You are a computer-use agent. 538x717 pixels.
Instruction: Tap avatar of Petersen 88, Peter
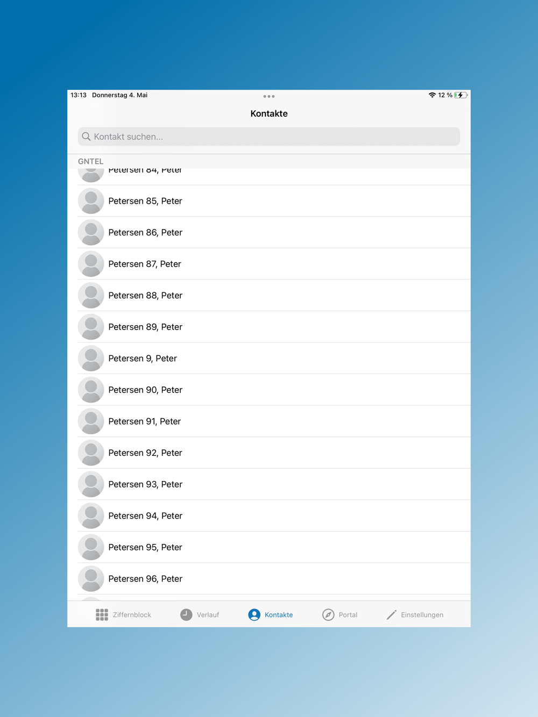[x=91, y=296]
